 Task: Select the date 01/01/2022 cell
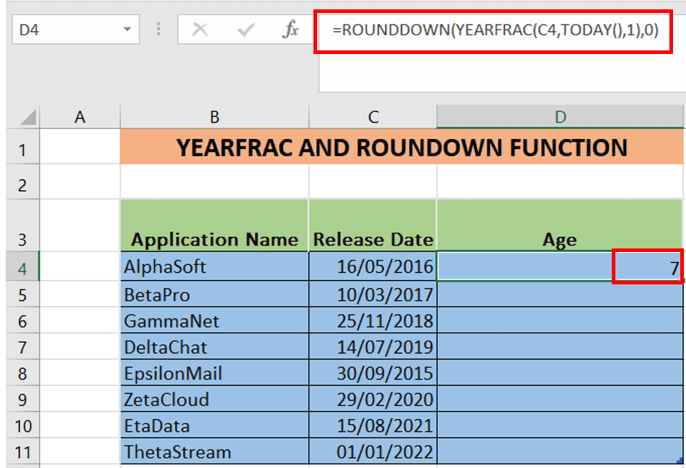point(373,451)
